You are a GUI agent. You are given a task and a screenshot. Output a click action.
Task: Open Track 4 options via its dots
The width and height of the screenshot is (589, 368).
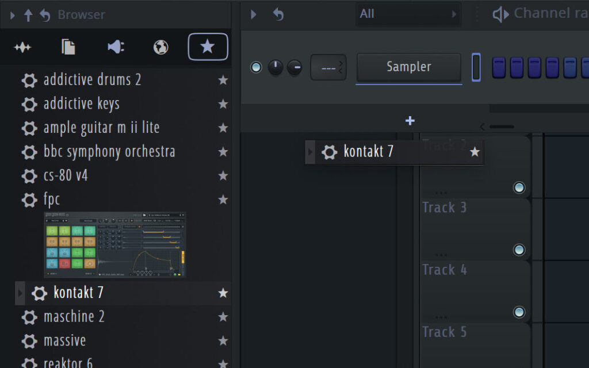click(441, 316)
